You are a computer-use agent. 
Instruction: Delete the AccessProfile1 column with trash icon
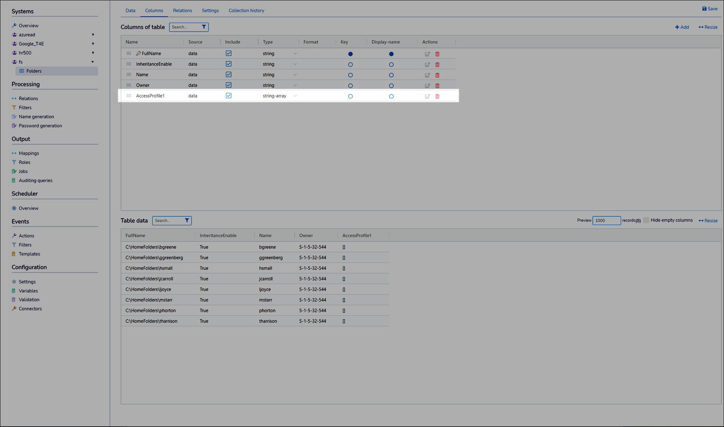(437, 96)
